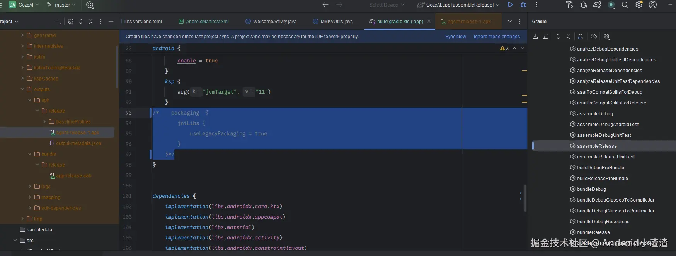Click the Sync Project with Gradle Files elephant icon
Viewport: 676px width, 256px height.
click(597, 5)
